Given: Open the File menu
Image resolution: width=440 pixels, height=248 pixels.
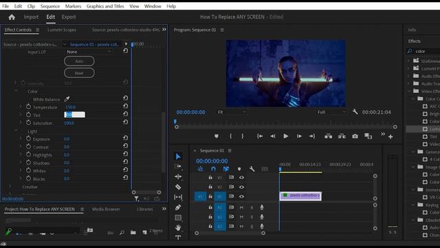Looking at the screenshot, I should pyautogui.click(x=5, y=6).
